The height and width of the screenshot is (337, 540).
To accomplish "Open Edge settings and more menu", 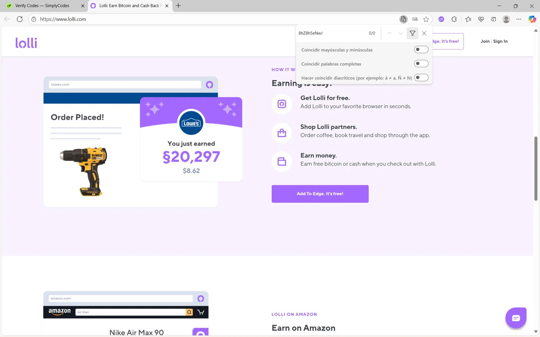I will click(x=519, y=19).
